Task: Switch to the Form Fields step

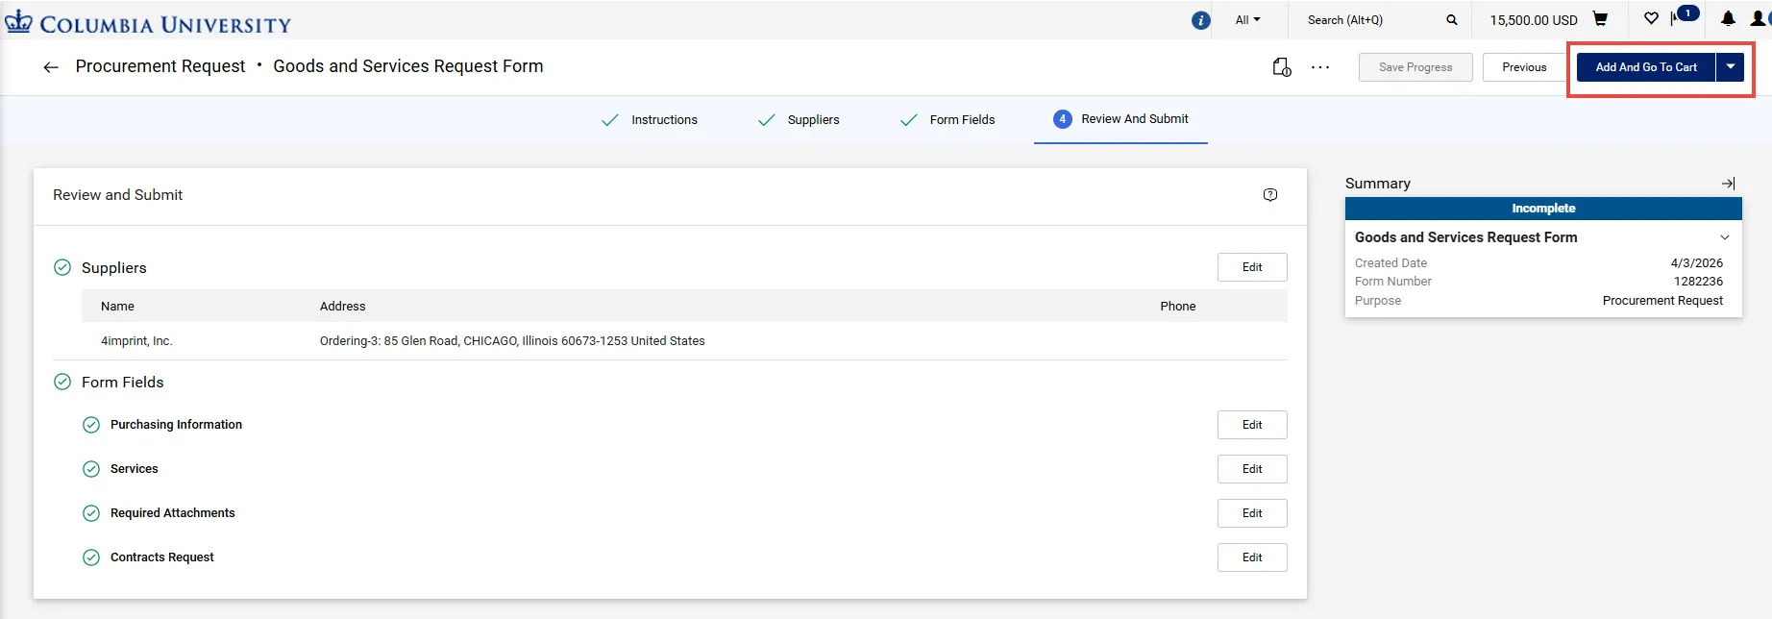Action: click(947, 120)
